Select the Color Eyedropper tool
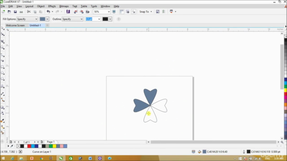 pyautogui.click(x=3, y=121)
